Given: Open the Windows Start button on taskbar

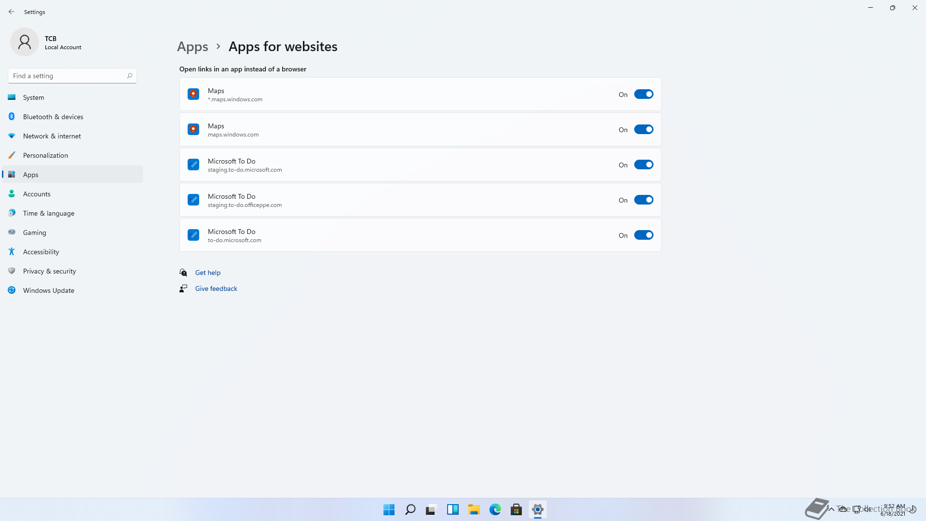Looking at the screenshot, I should click(389, 509).
